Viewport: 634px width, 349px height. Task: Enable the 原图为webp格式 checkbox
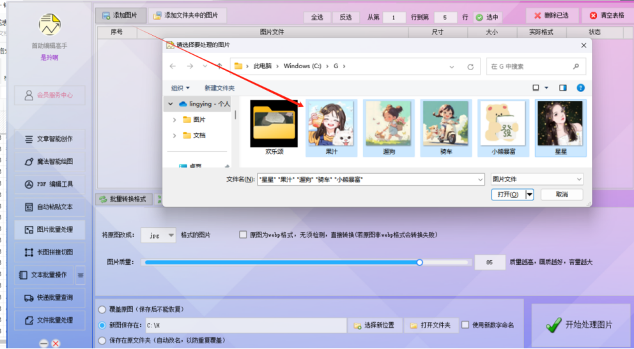tap(243, 235)
